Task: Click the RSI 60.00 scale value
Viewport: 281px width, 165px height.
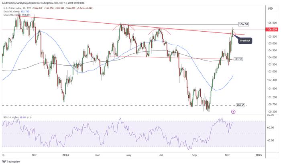Action: click(271, 128)
